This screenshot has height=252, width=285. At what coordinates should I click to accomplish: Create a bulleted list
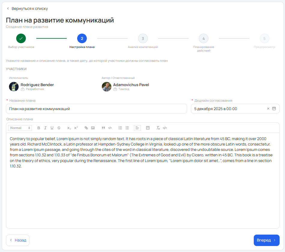pos(127,128)
